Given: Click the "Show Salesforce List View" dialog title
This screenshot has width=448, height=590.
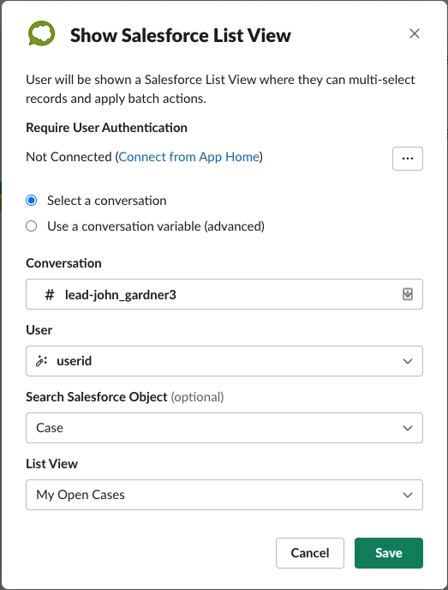Looking at the screenshot, I should click(x=181, y=35).
